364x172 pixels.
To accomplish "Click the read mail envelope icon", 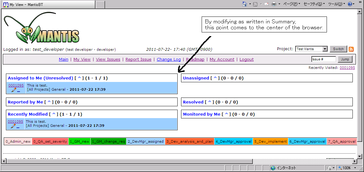I will (x=266, y=4).
